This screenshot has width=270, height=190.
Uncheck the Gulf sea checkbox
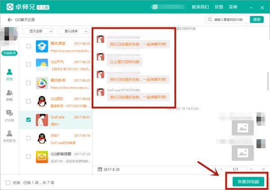[x=28, y=119]
